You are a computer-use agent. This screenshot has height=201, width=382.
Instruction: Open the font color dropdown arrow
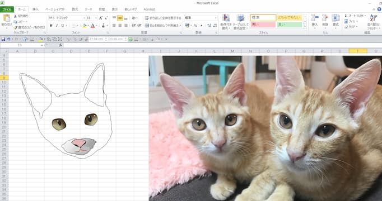(x=96, y=26)
